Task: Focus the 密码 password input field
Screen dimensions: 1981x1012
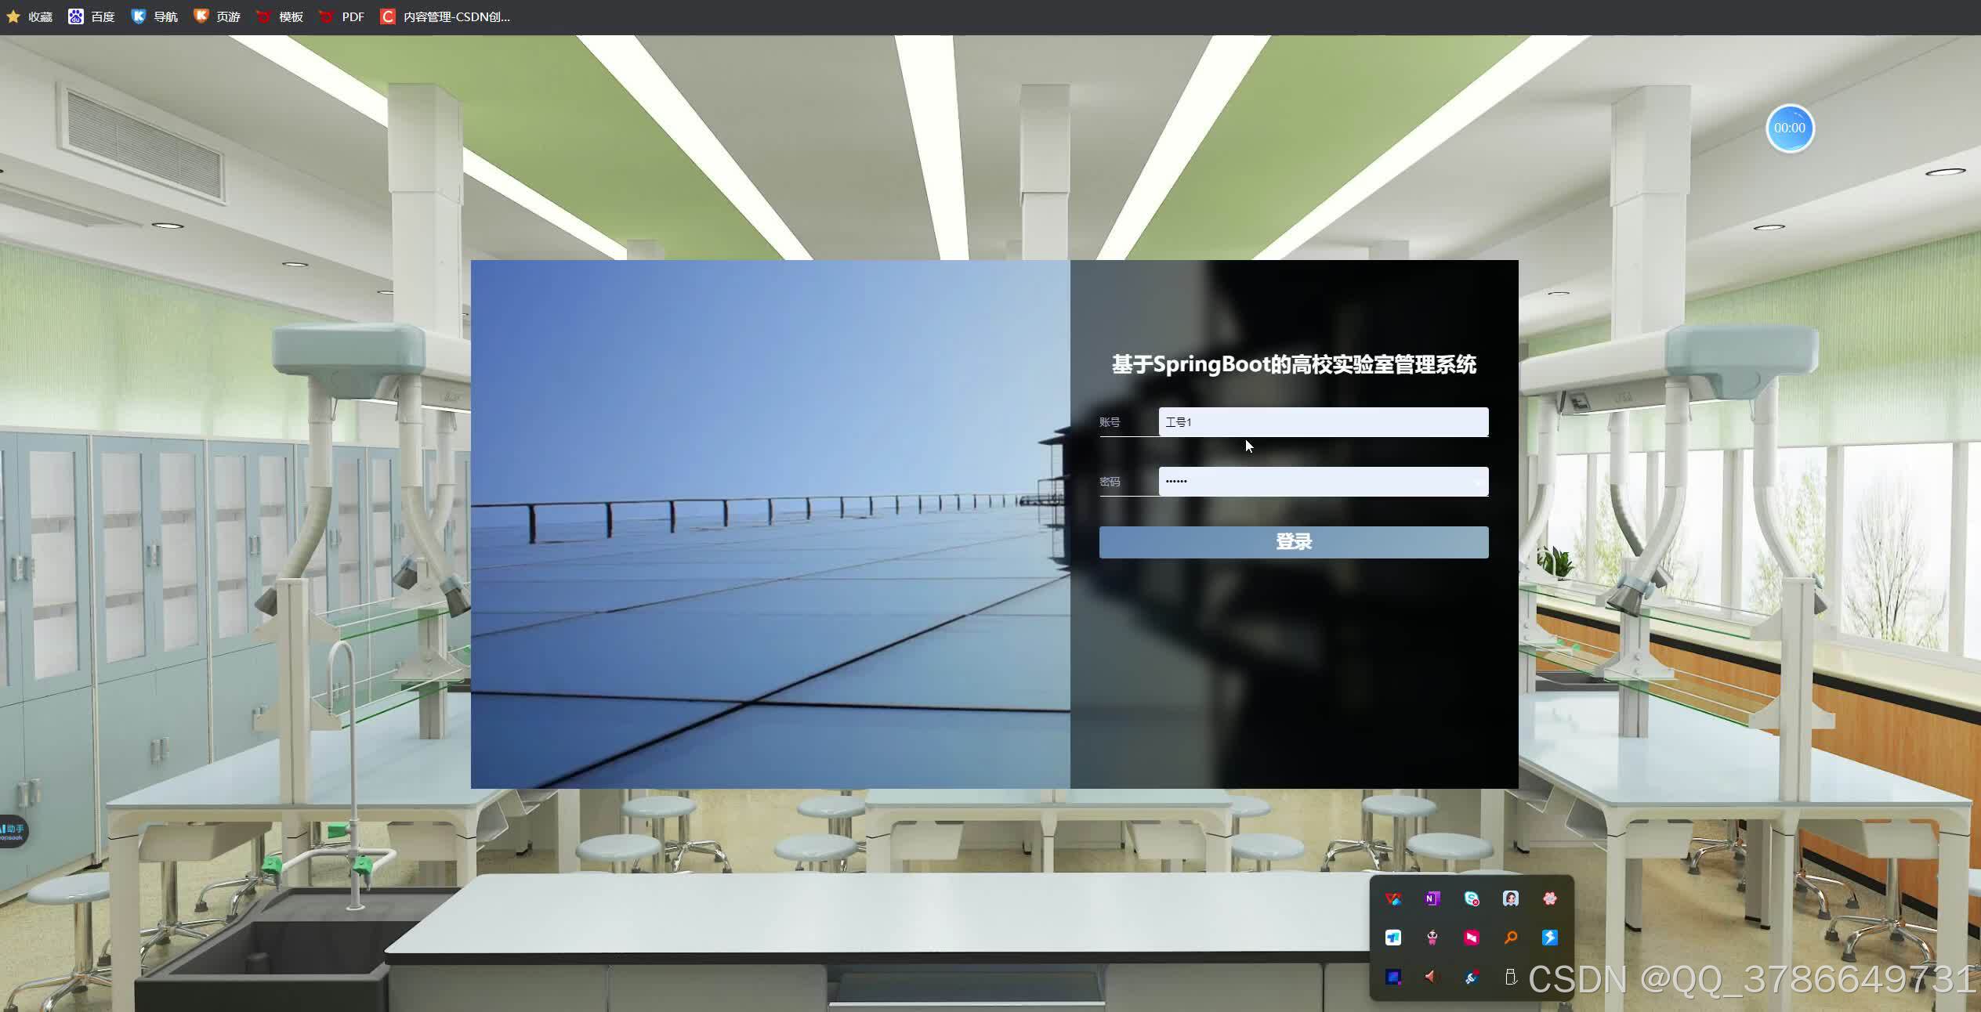Action: pos(1323,482)
